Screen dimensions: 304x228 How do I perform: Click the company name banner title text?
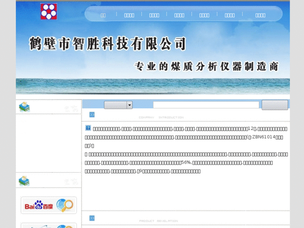point(107,44)
